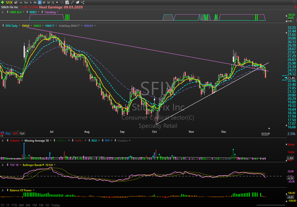Viewport: 297px width, 207px height.
Task: Click the SFIX ticker symbol at top
Action: pos(9,2)
